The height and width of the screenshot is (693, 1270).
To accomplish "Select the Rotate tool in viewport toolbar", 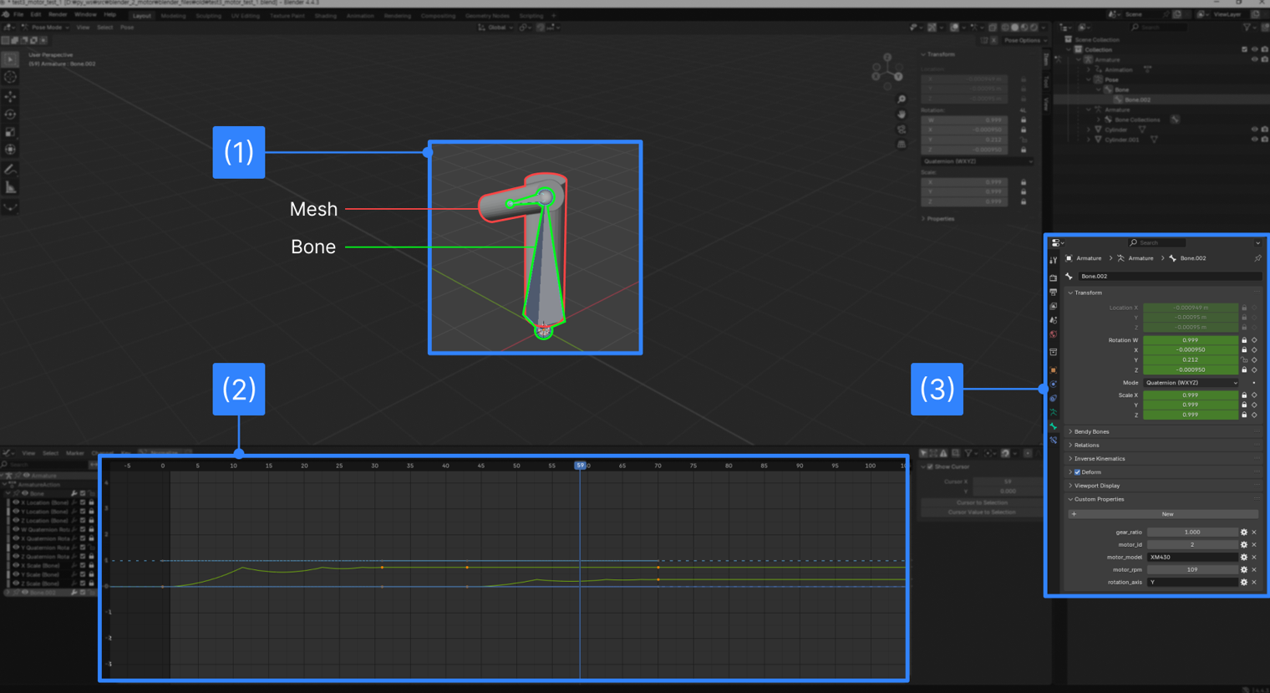I will pyautogui.click(x=10, y=115).
